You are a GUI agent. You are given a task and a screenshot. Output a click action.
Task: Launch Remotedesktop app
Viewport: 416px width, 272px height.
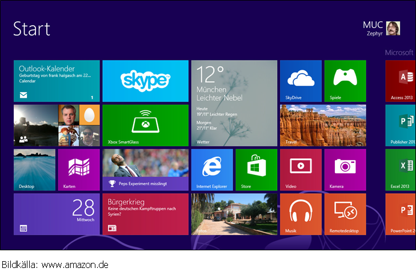tap(345, 214)
